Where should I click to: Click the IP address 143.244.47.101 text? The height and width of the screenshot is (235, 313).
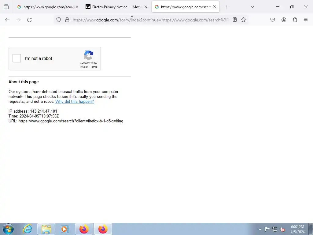(33, 111)
